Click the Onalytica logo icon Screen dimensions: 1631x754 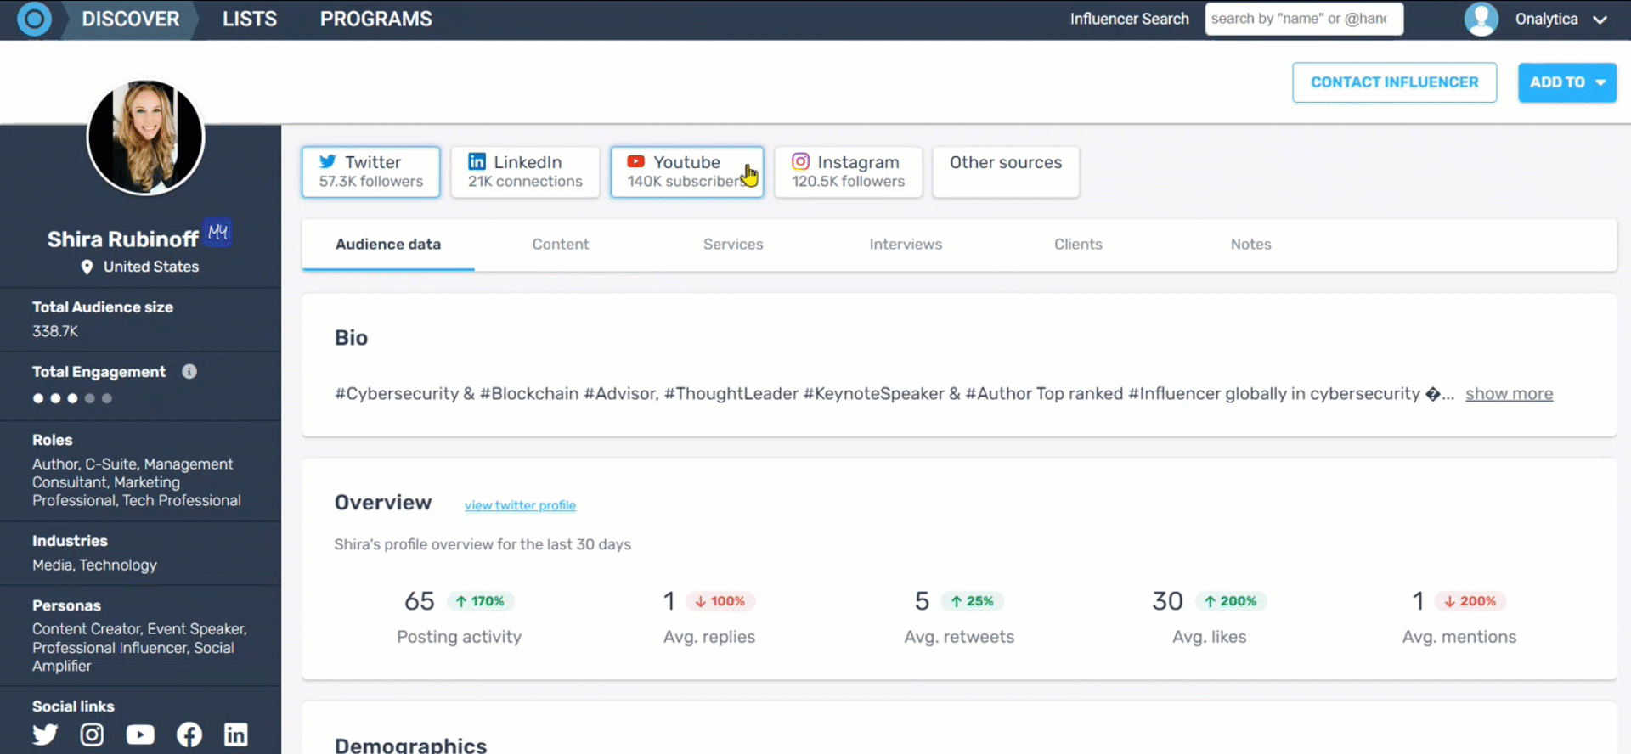point(34,19)
